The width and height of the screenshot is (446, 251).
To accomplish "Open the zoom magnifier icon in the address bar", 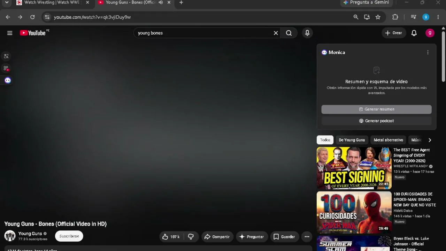I will coord(356,17).
